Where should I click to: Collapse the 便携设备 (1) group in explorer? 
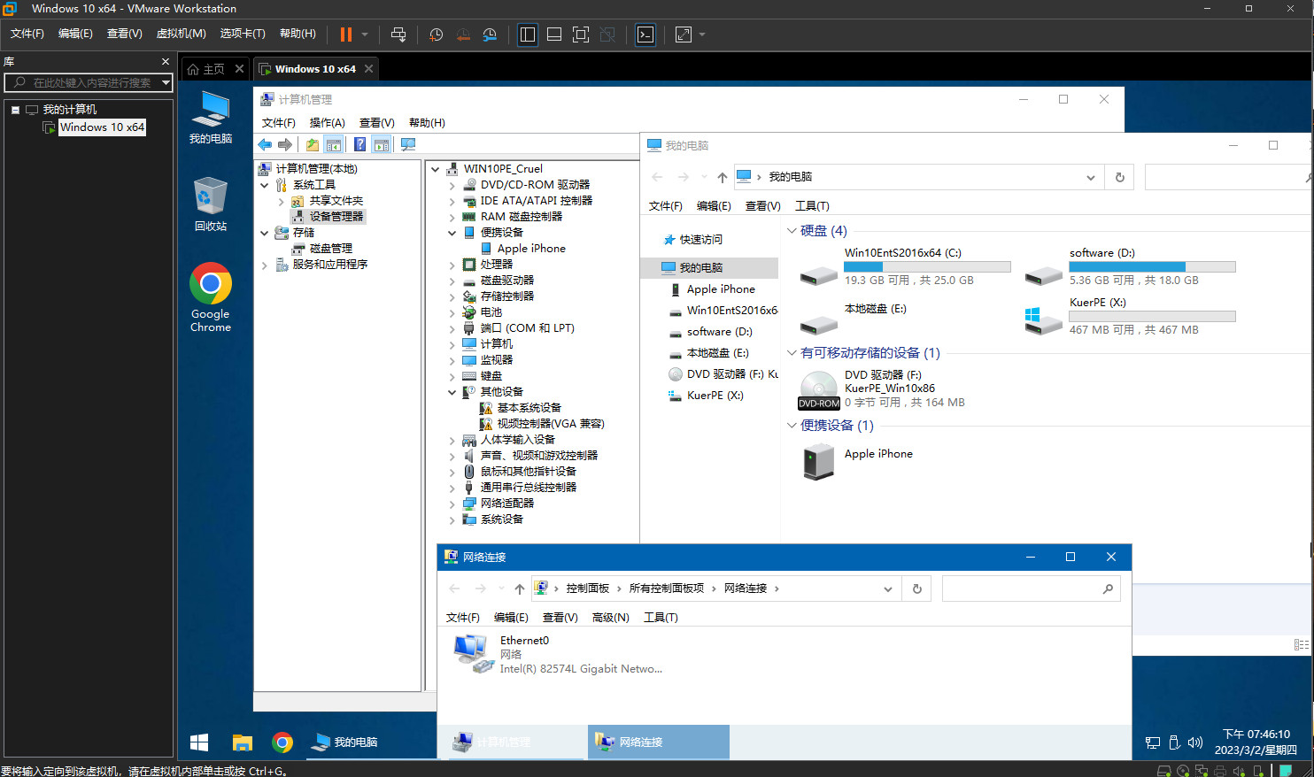click(792, 426)
